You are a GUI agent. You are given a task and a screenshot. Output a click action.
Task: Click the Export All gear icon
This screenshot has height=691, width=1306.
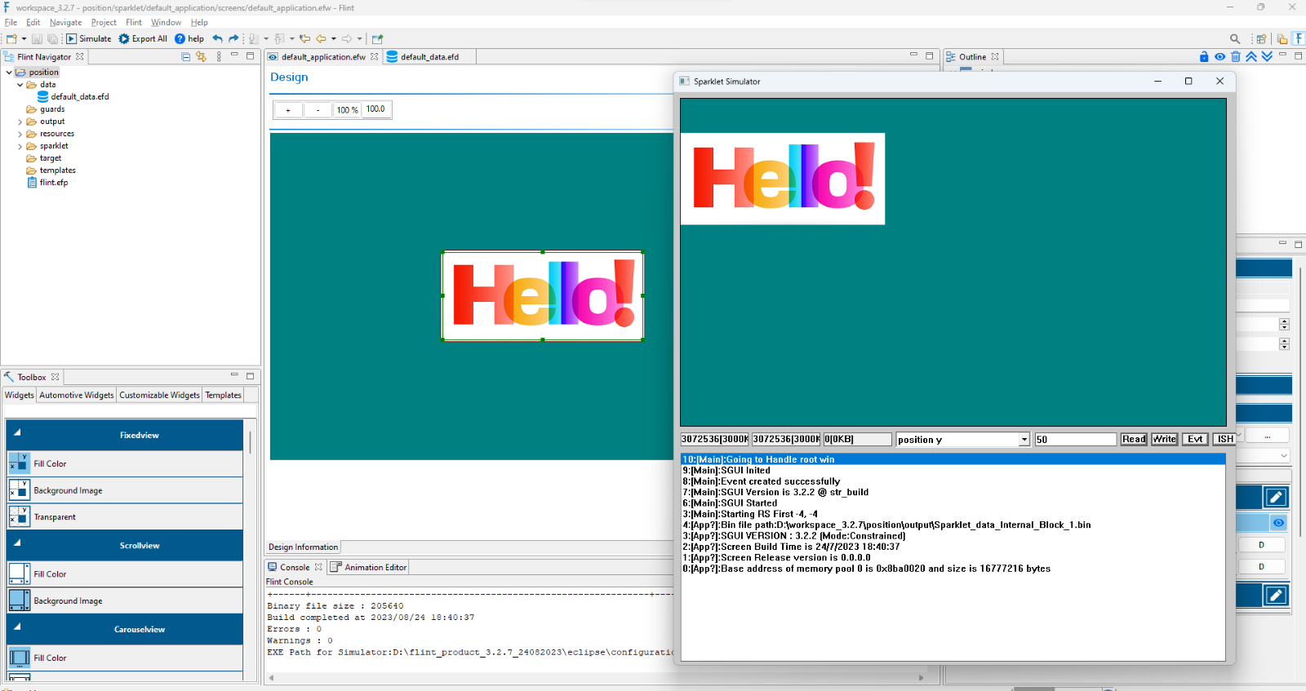point(124,38)
